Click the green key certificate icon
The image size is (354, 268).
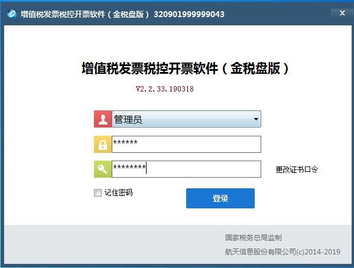coord(103,169)
